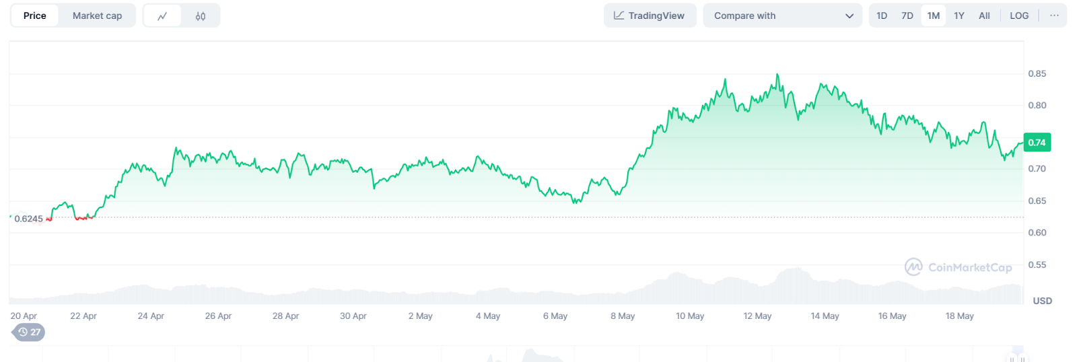This screenshot has height=362, width=1077.
Task: Show the 1Y price history
Action: (x=959, y=15)
